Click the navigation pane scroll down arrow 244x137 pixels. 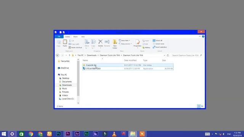coord(78,103)
